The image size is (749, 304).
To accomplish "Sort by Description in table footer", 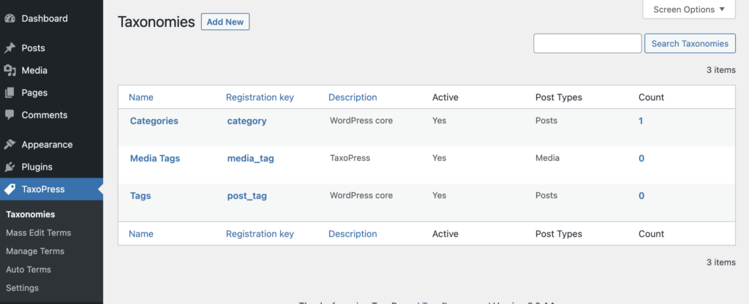I will [353, 234].
